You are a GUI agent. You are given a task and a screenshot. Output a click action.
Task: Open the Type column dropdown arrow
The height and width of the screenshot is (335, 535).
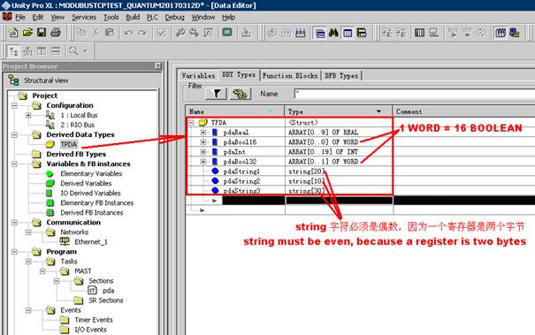click(378, 111)
